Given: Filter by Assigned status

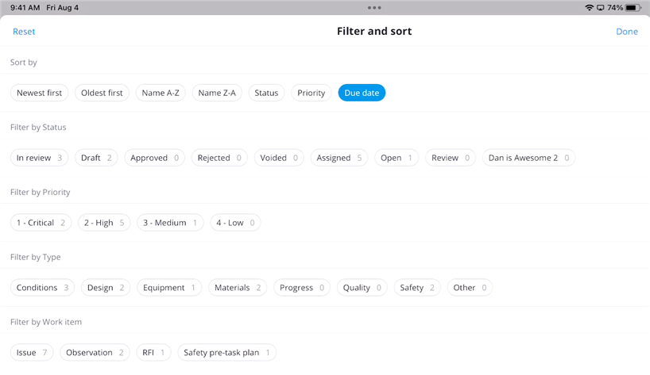Looking at the screenshot, I should [x=339, y=158].
